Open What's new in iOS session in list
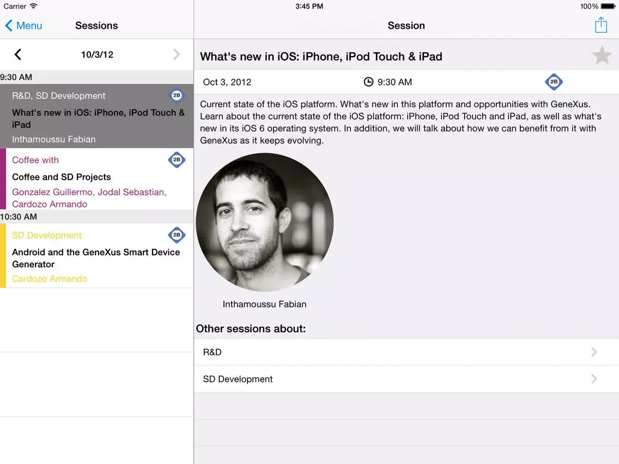The height and width of the screenshot is (464, 619). [x=97, y=116]
